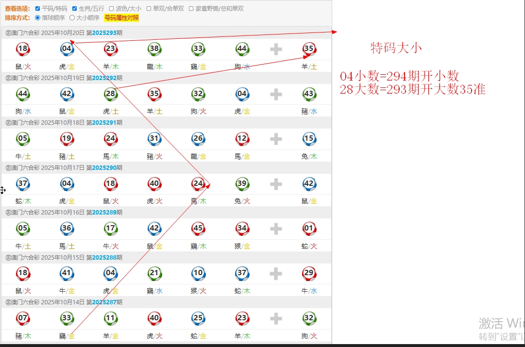Click the 特码大小 red heading text
The image size is (525, 347).
pos(396,48)
